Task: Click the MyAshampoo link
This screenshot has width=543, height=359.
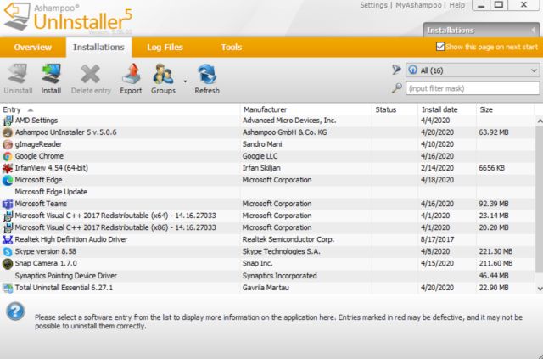Action: (x=418, y=5)
